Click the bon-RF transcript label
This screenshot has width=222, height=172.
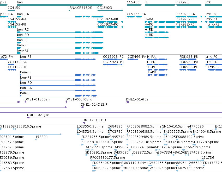point(22,45)
